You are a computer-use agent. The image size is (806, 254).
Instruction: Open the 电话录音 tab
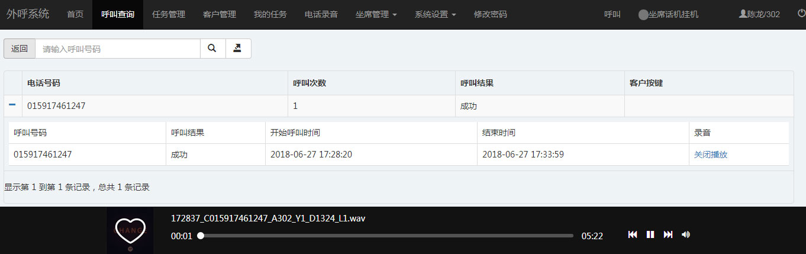pos(321,14)
